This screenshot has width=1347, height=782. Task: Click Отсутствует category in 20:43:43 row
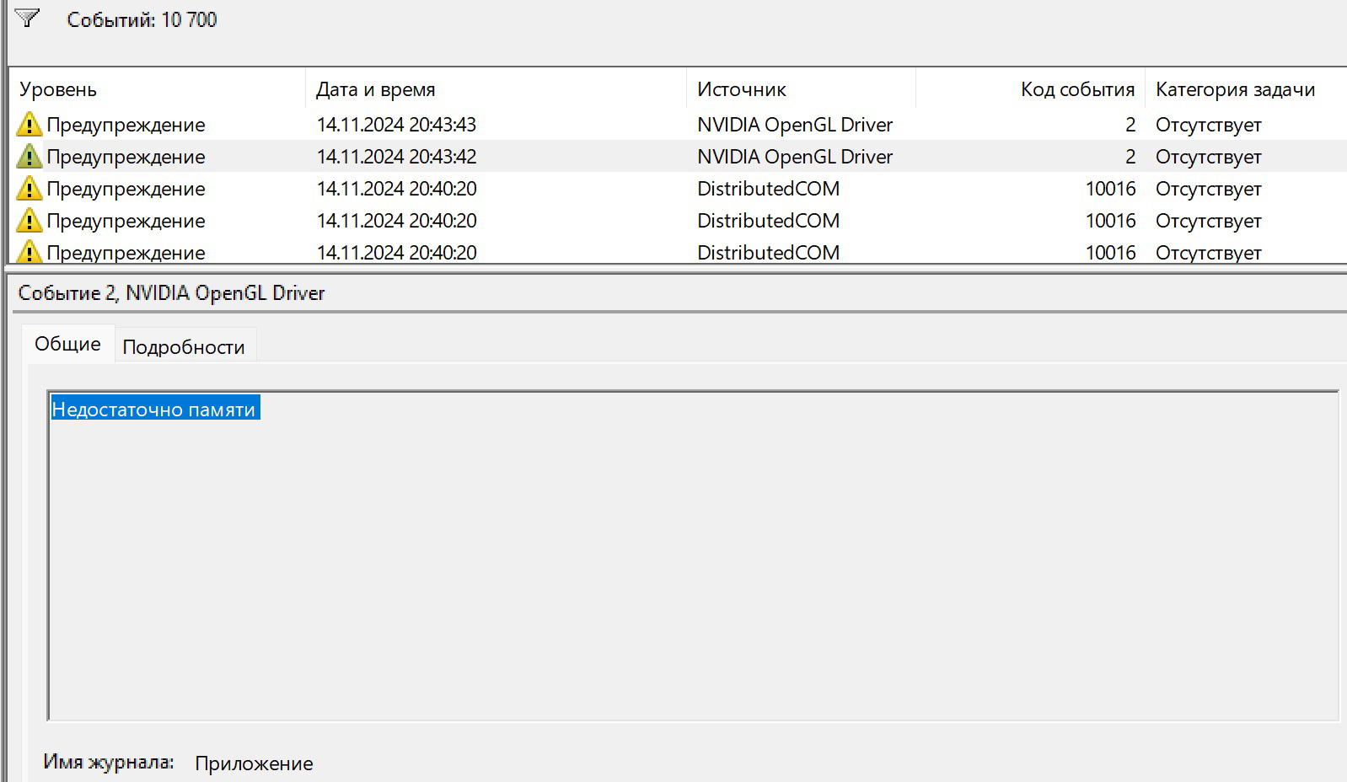pos(1209,125)
